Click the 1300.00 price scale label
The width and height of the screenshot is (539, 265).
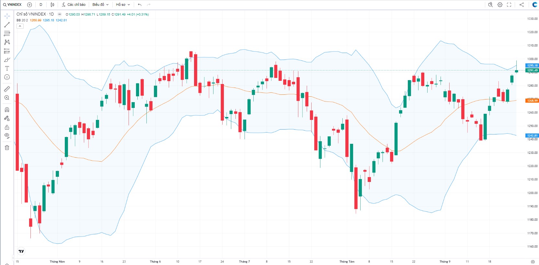click(x=532, y=59)
